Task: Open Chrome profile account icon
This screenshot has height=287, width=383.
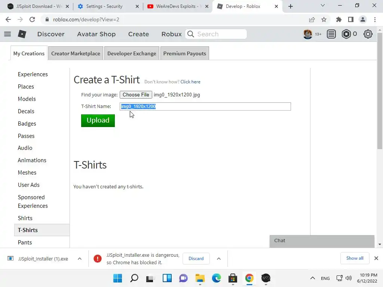Action: point(363,19)
